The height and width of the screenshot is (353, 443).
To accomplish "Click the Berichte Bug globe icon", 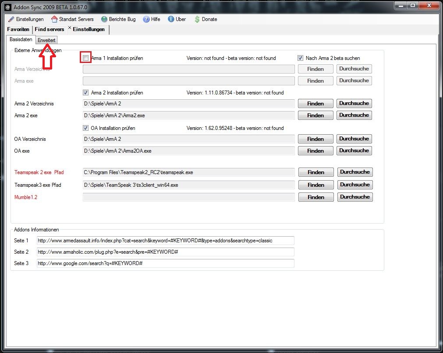I will coord(104,19).
